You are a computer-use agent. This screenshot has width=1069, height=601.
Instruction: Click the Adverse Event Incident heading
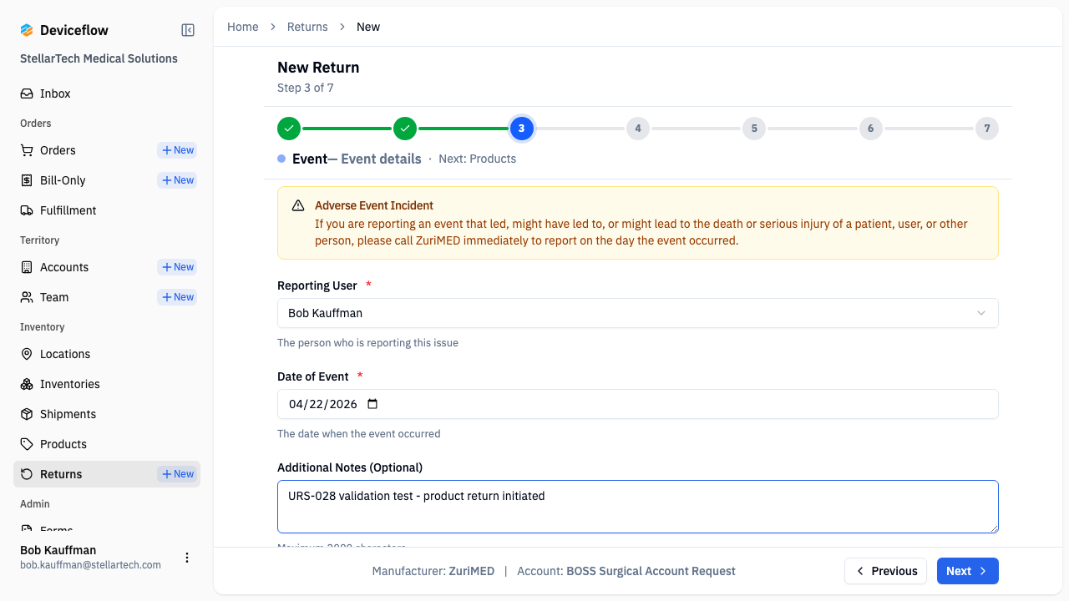coord(374,205)
